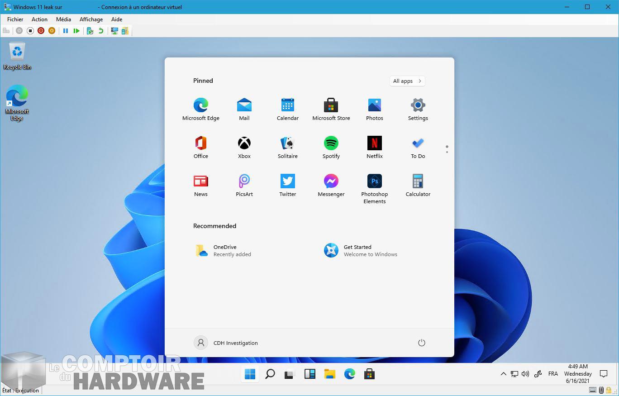619x396 pixels.
Task: Pause the virtual machine from the toolbar
Action: 66,31
